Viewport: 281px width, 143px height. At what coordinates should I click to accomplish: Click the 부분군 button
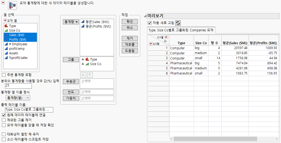[x=71, y=81]
